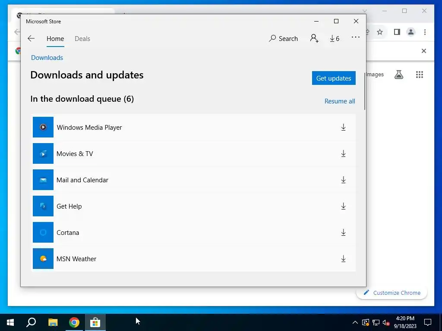The height and width of the screenshot is (331, 442).
Task: Switch to the Home tab
Action: [55, 38]
